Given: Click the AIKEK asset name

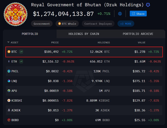Looking at the screenshot, I should click(16, 110).
